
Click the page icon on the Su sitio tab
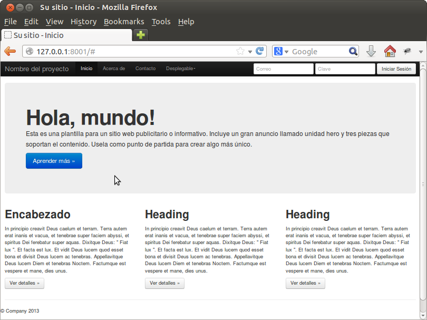click(7, 35)
